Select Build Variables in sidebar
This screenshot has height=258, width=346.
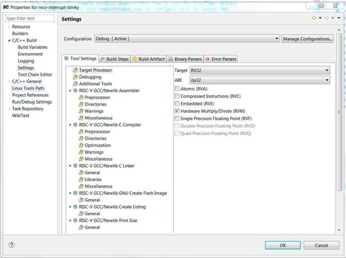[33, 47]
